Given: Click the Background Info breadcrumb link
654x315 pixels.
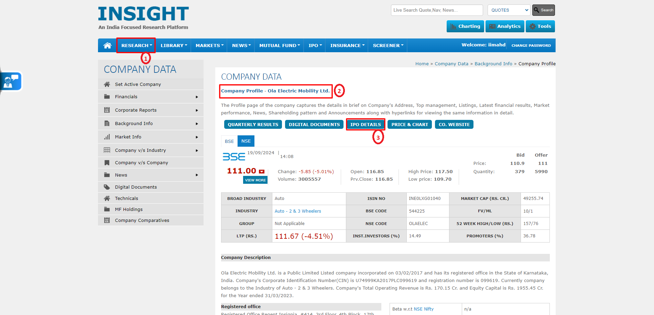Looking at the screenshot, I should coord(493,64).
